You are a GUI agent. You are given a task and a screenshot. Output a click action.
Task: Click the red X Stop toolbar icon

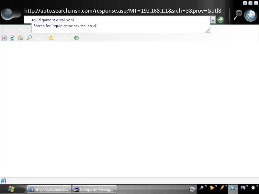tap(5, 38)
